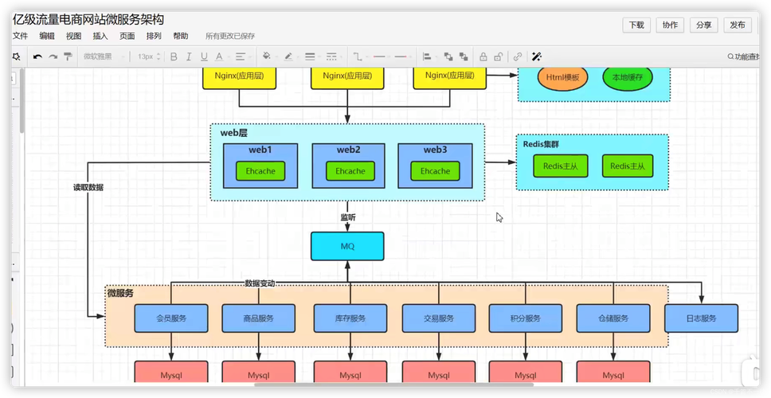Click the send to back icon

[x=464, y=57]
